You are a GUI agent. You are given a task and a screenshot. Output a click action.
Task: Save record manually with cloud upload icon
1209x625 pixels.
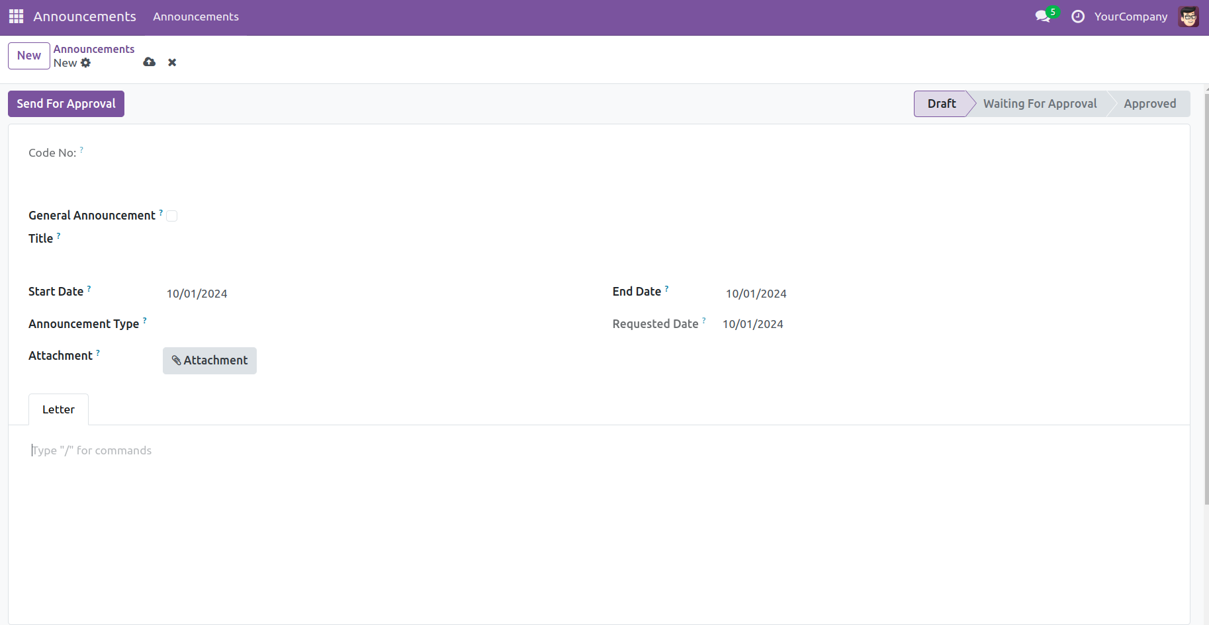[150, 62]
